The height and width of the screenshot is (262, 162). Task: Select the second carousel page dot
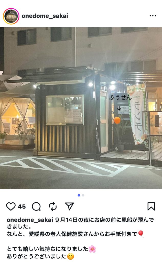coord(83,195)
